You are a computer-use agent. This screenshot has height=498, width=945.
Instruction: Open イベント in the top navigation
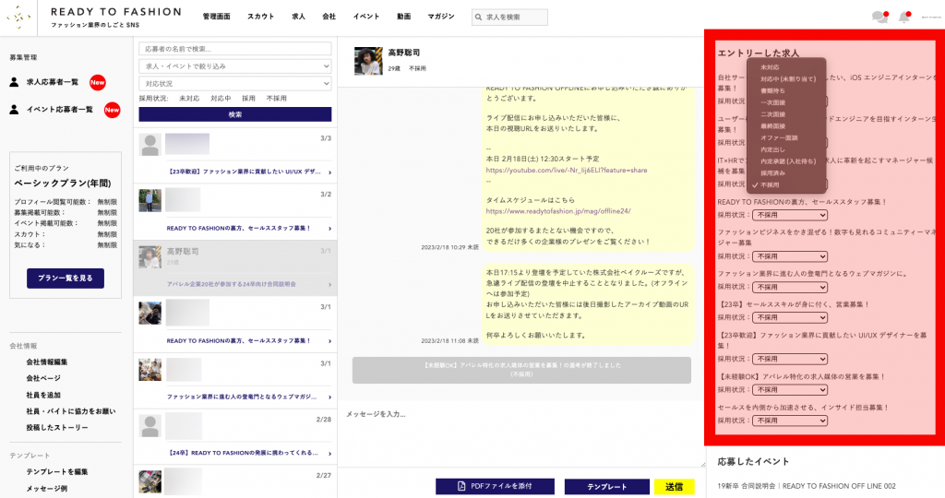[366, 17]
